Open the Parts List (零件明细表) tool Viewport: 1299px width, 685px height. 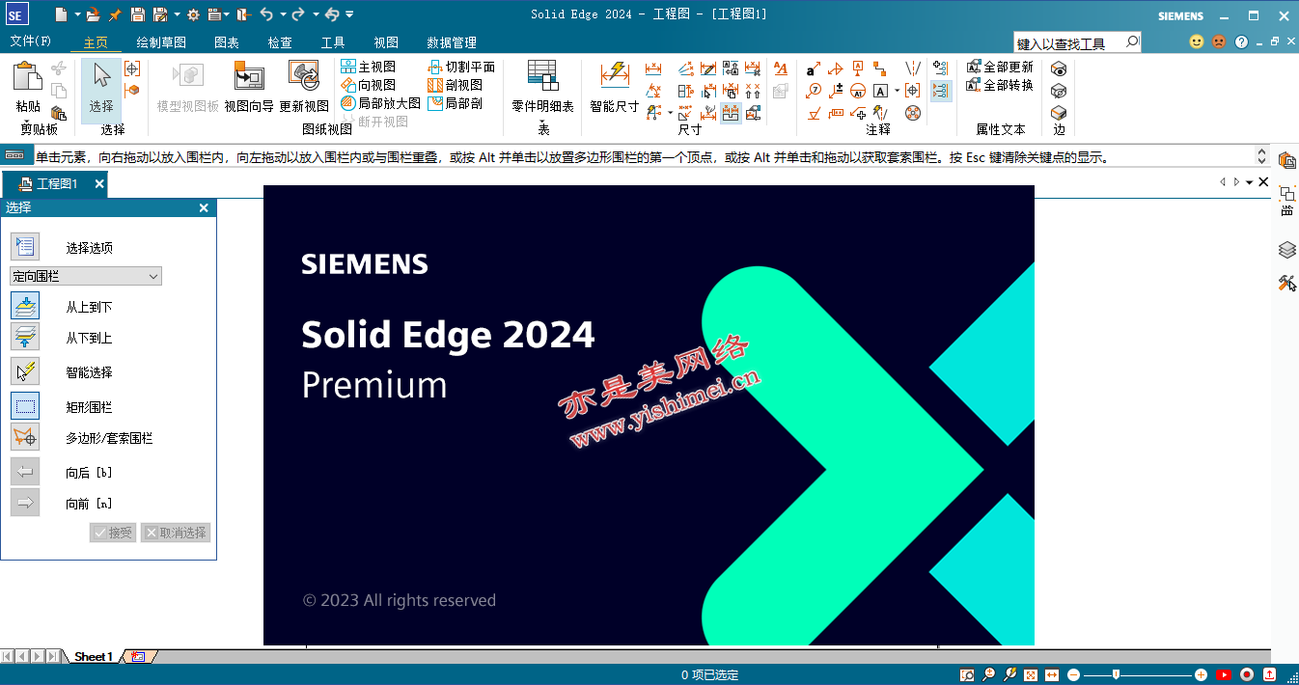pyautogui.click(x=542, y=87)
